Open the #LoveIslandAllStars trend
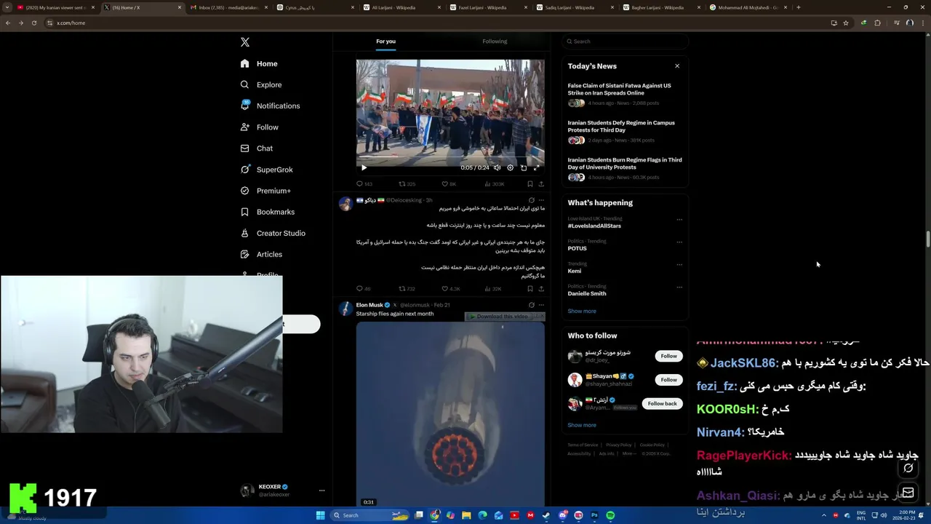Screen dimensions: 931x524 [x=594, y=226]
